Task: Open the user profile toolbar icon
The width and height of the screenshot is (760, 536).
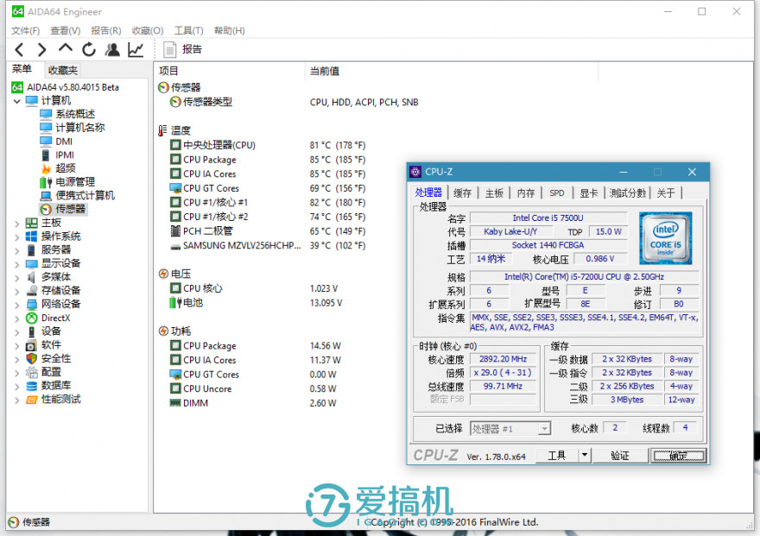Action: click(112, 49)
